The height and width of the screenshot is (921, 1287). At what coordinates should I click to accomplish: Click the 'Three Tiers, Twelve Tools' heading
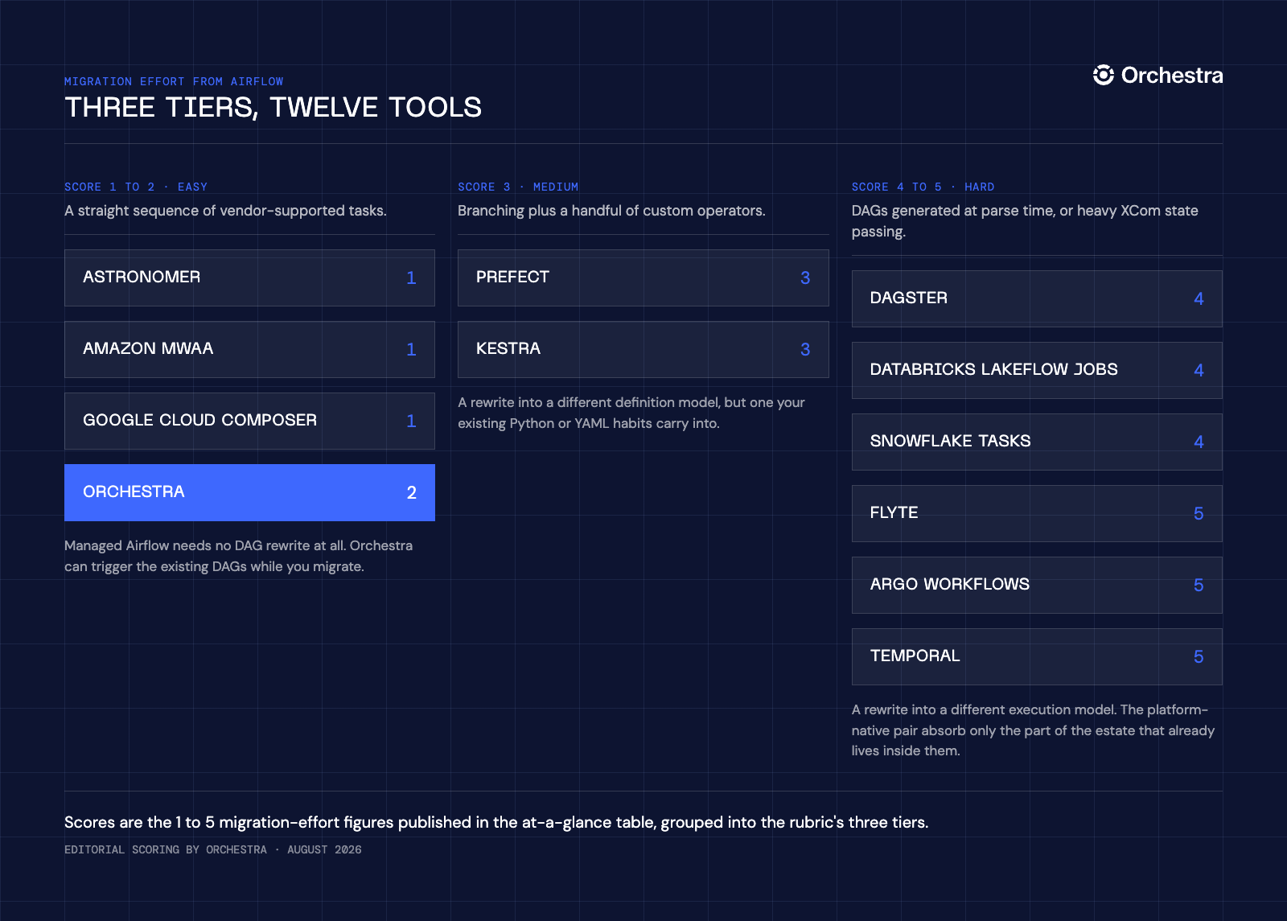click(273, 107)
